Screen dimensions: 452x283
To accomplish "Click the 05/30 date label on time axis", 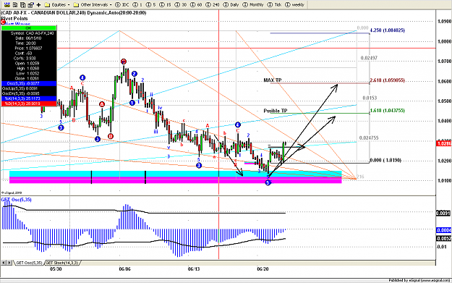I will (56, 269).
